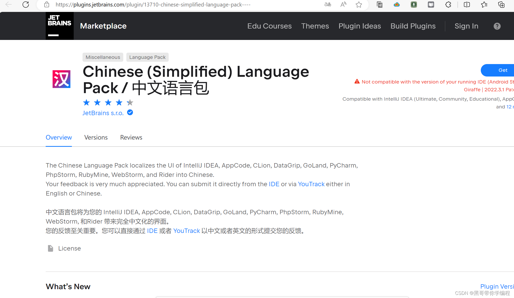Open the License link
Viewport: 514px width, 298px height.
(x=69, y=248)
